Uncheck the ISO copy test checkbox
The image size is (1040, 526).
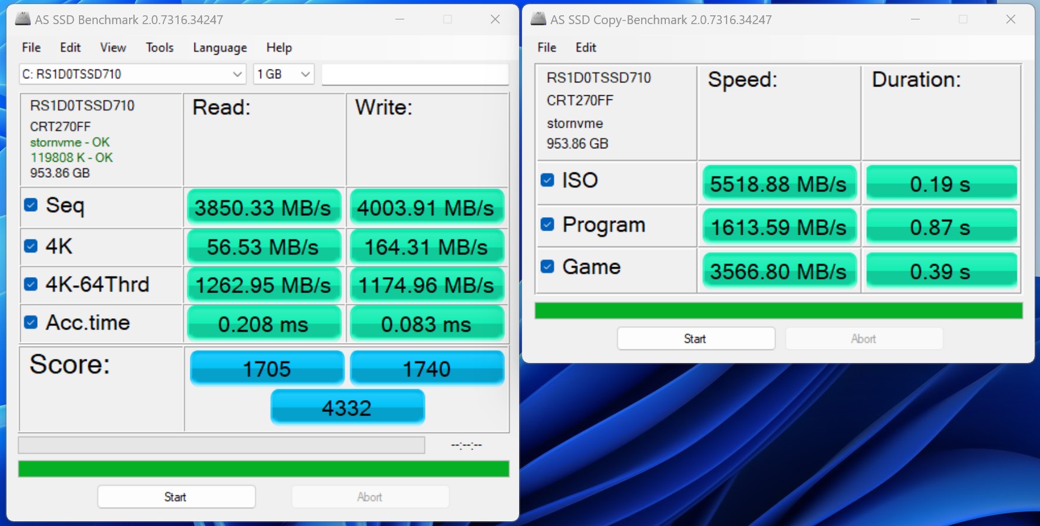547,180
